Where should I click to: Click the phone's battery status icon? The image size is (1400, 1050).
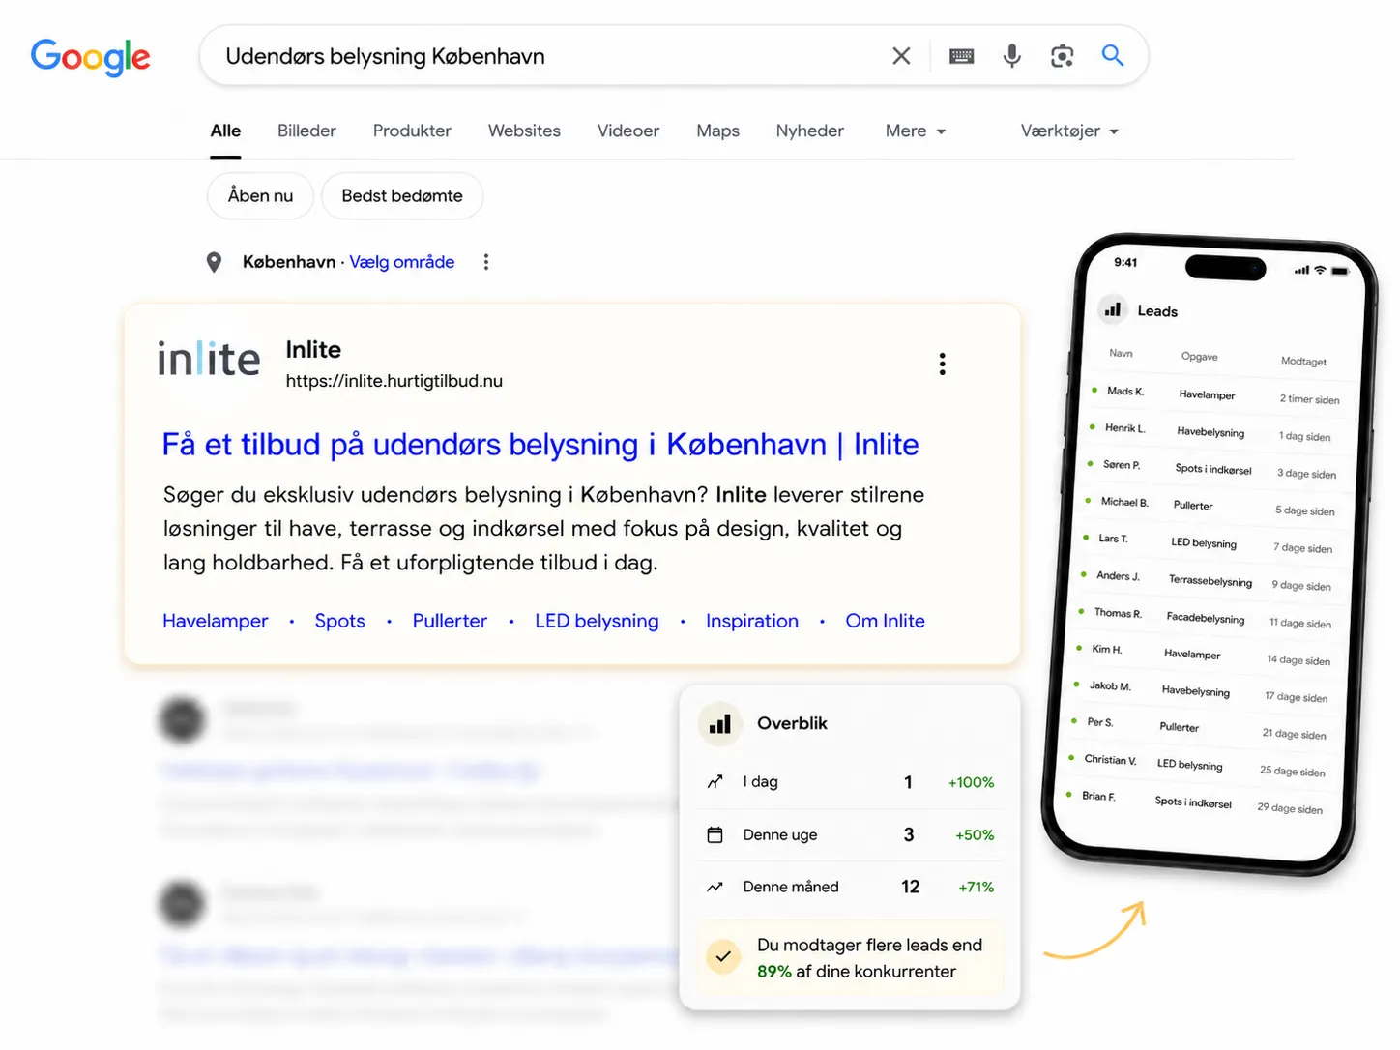[x=1339, y=271]
